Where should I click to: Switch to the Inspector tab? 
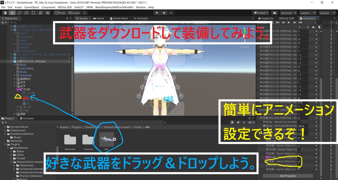point(266,18)
